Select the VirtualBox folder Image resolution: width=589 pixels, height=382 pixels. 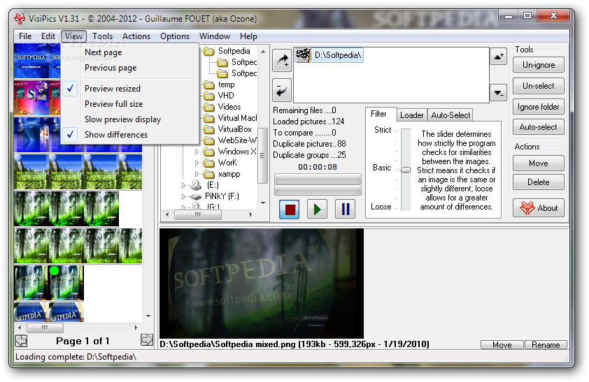235,129
